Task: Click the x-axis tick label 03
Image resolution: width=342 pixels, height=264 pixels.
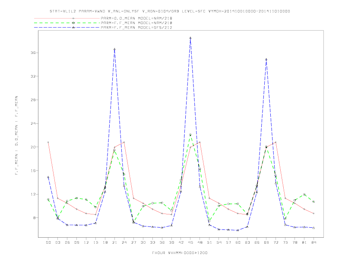Action: tap(57, 242)
